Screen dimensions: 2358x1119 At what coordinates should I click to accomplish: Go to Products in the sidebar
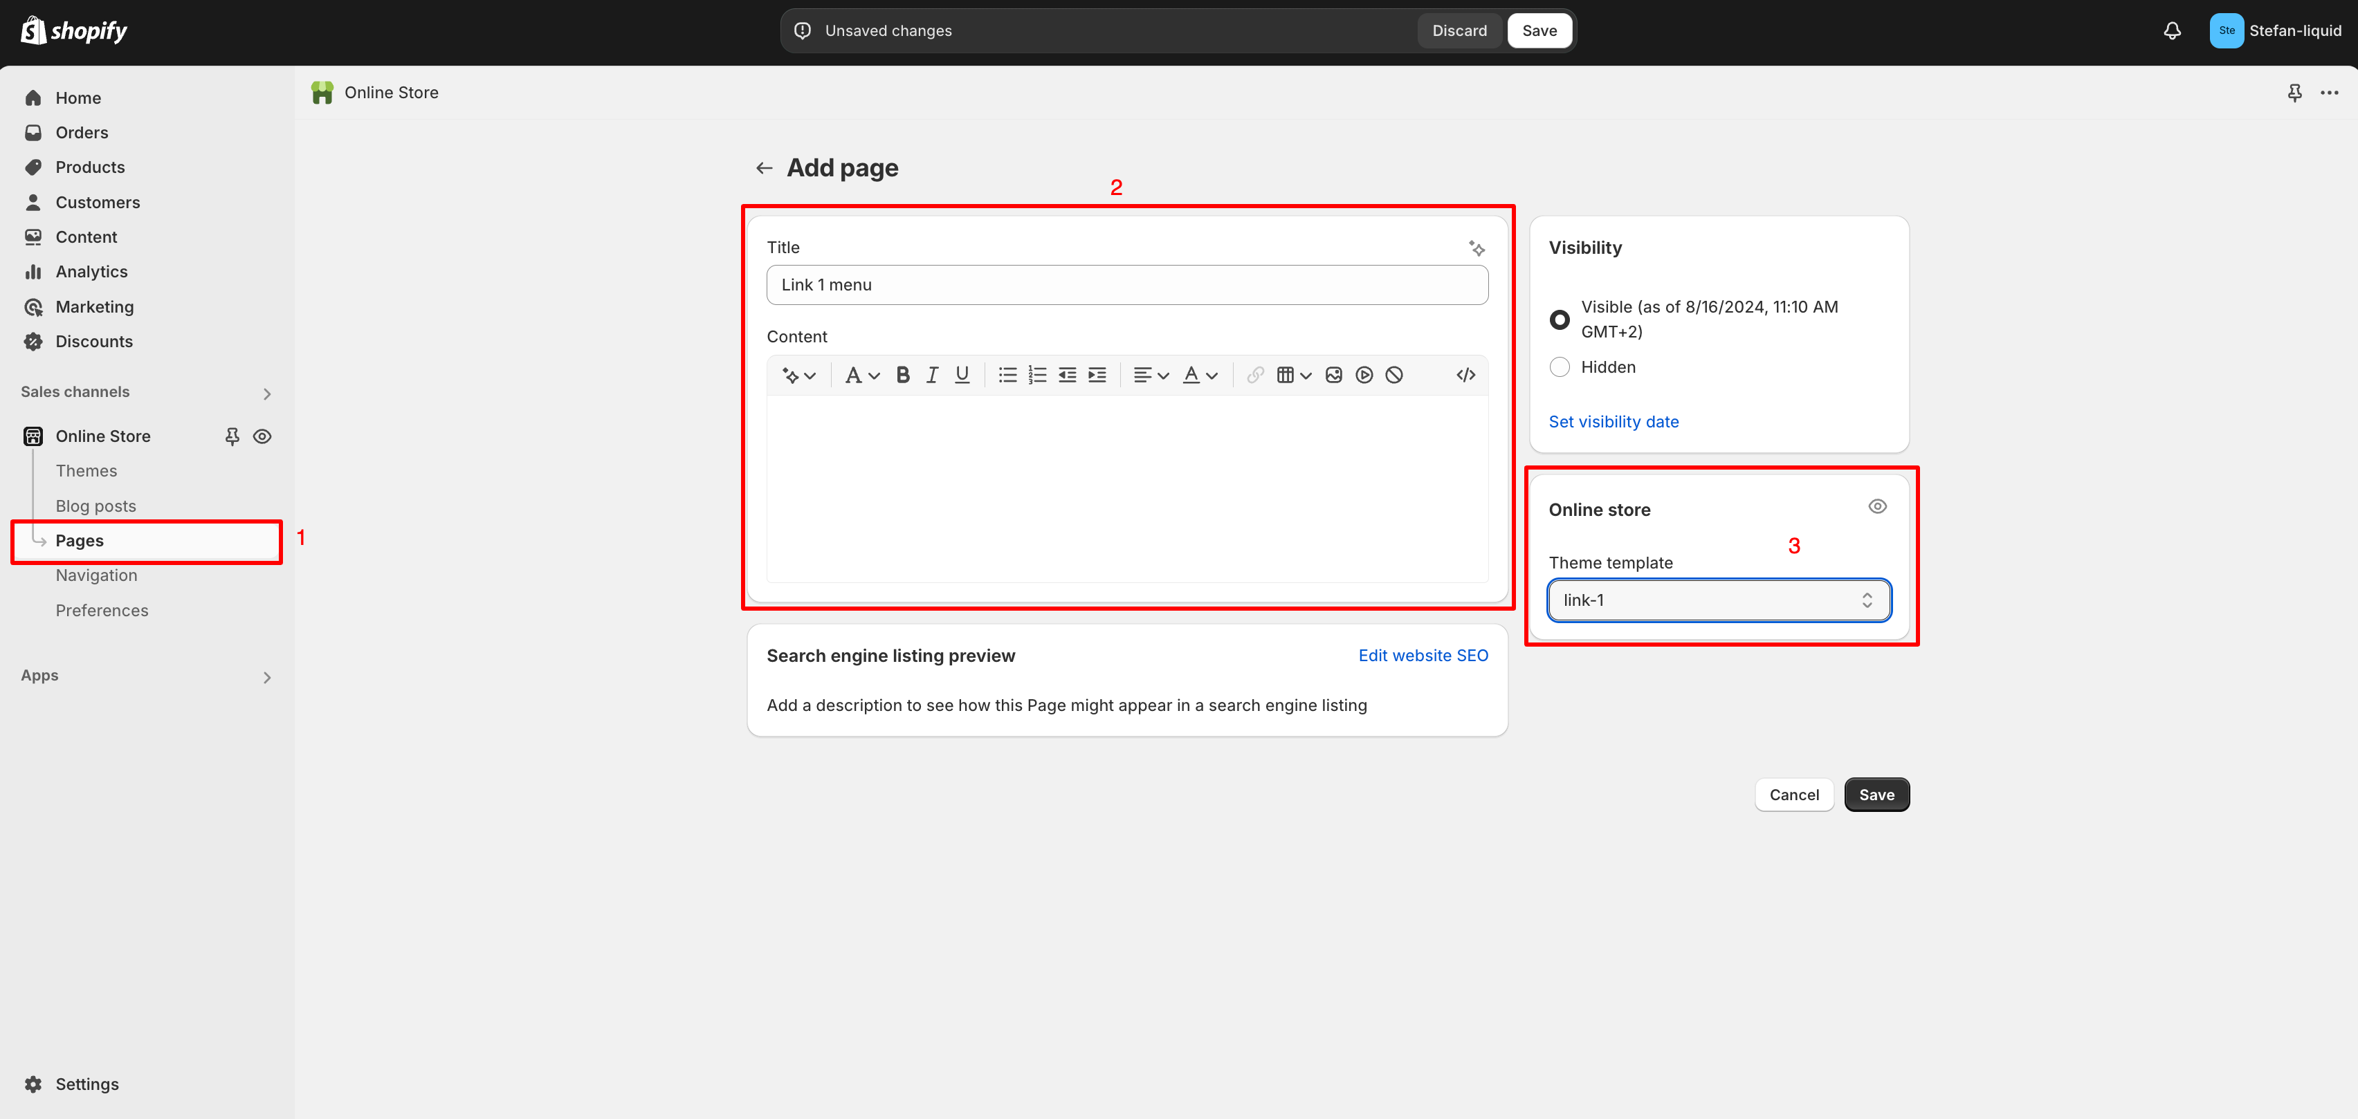90,167
